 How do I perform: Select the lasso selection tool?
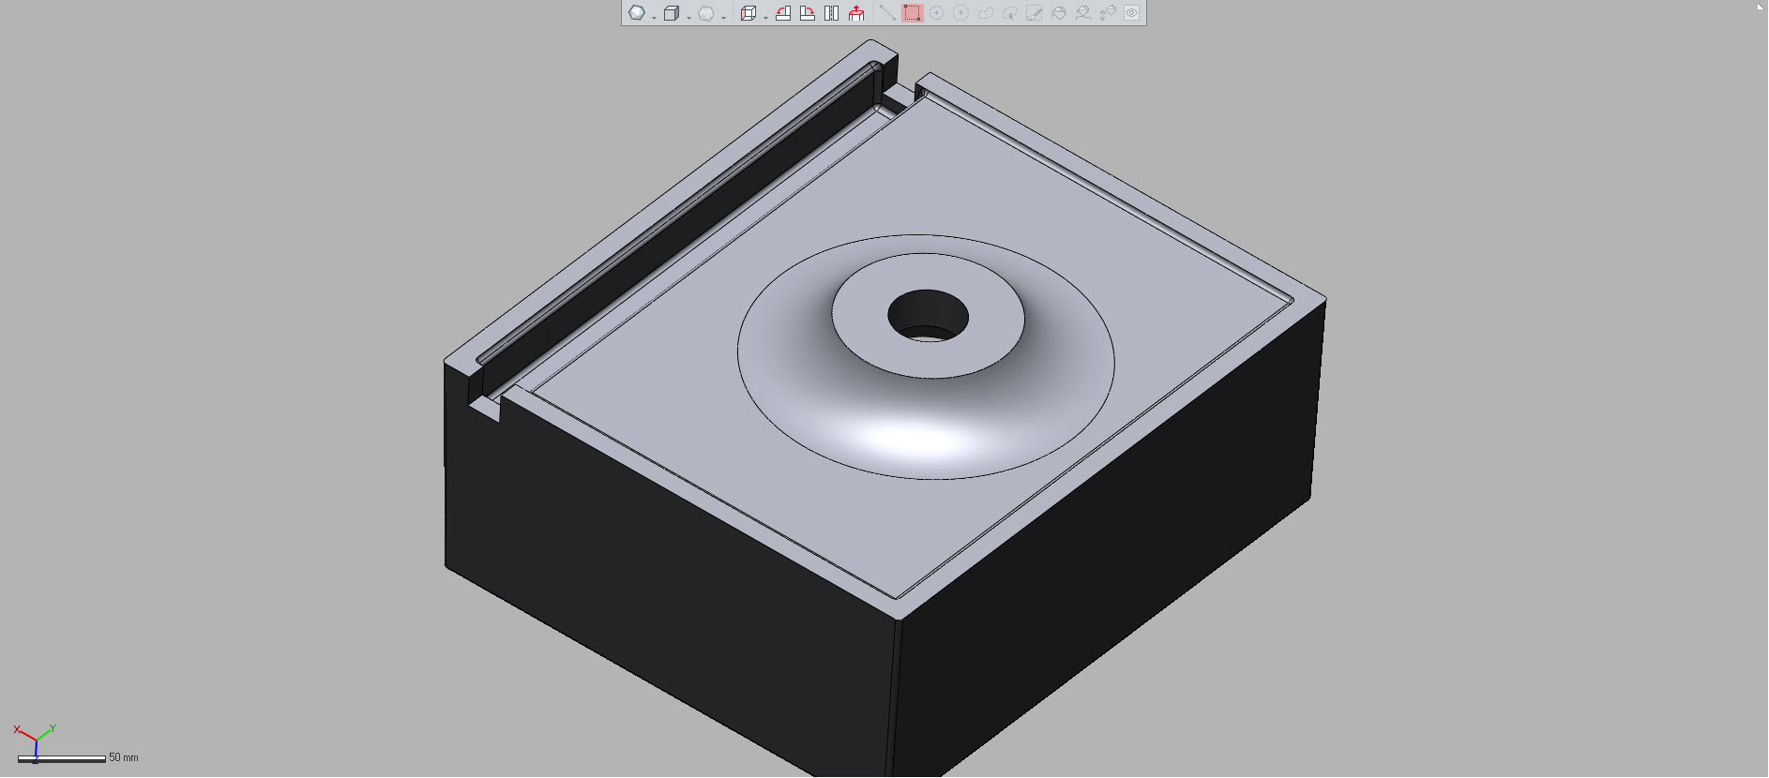[x=985, y=13]
